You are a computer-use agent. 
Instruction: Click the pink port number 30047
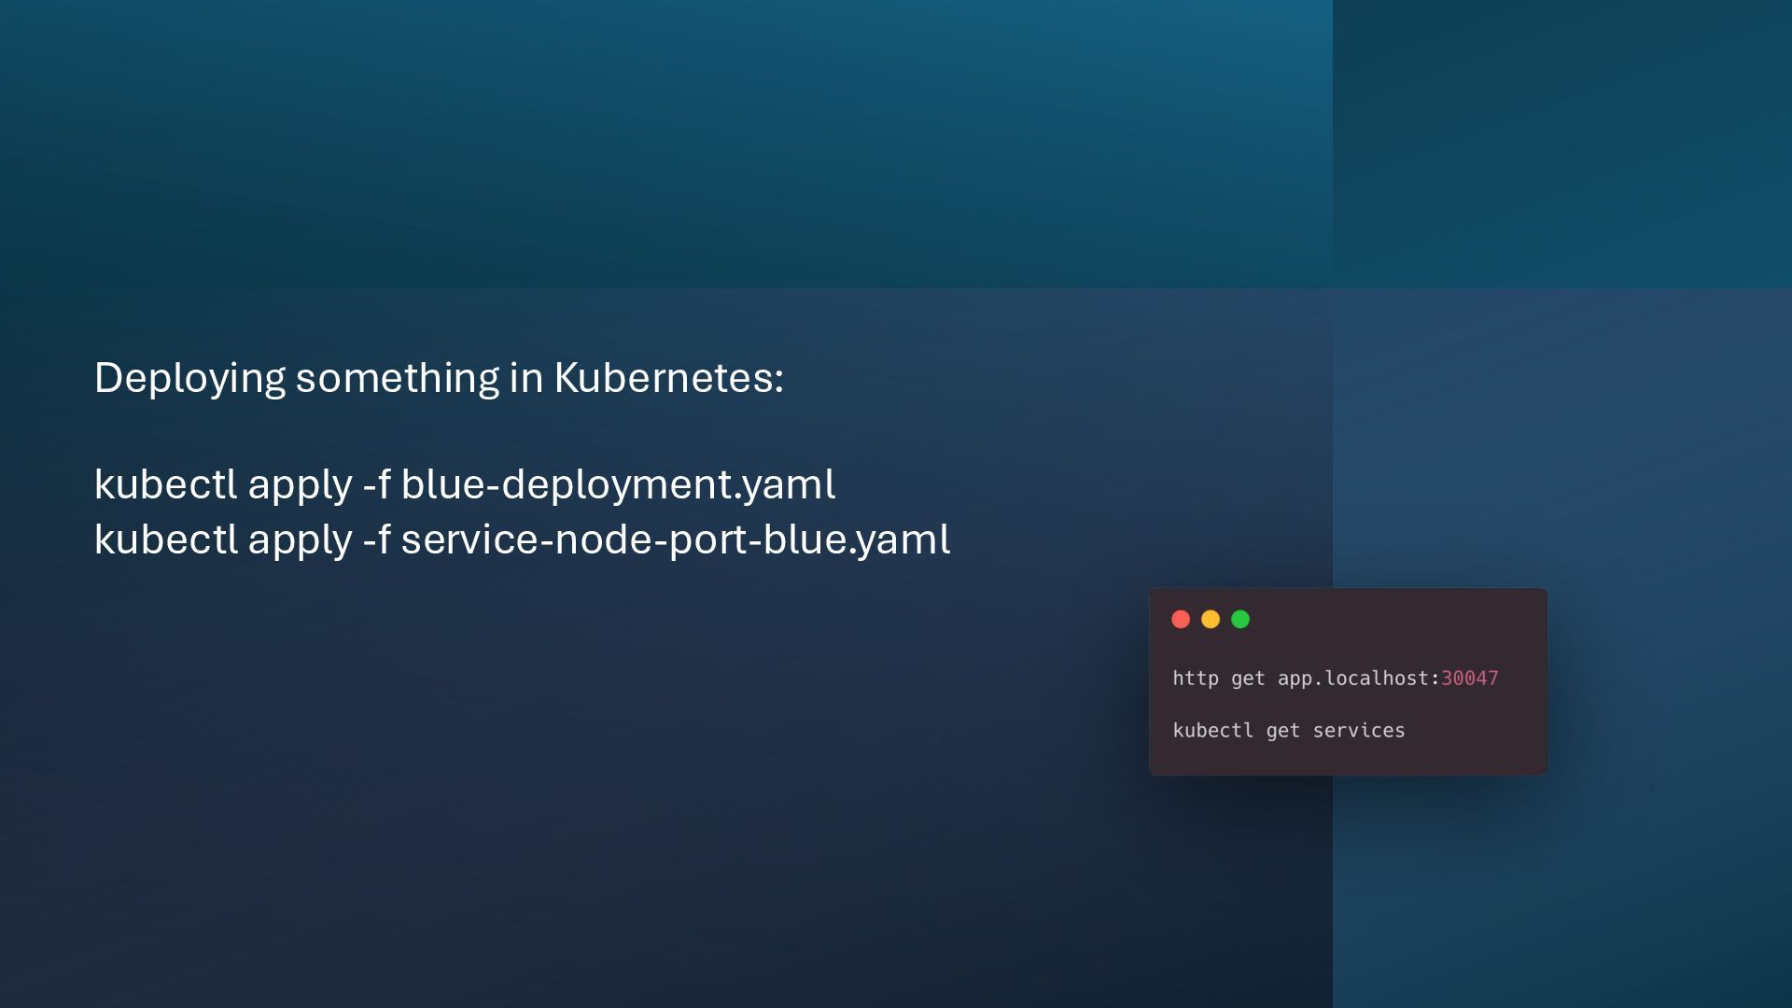(x=1469, y=679)
